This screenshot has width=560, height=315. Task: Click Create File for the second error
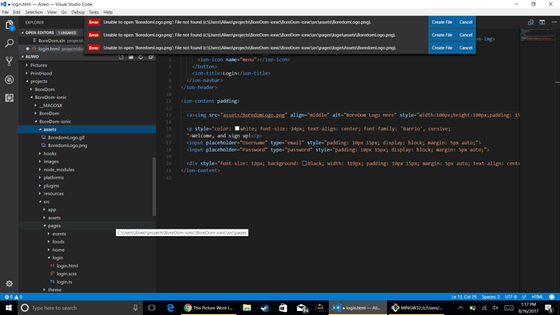tap(442, 35)
